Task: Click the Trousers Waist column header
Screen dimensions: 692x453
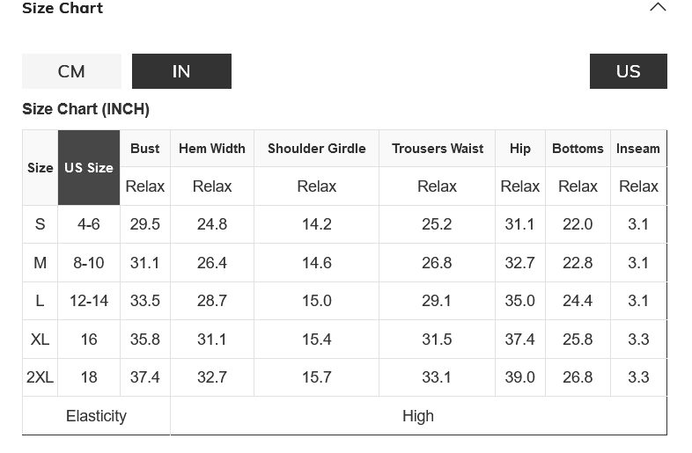Action: tap(438, 149)
